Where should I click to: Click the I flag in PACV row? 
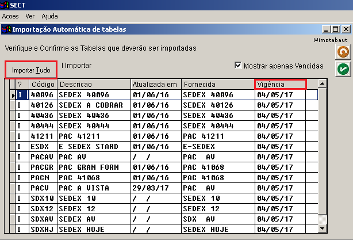coord(22,188)
